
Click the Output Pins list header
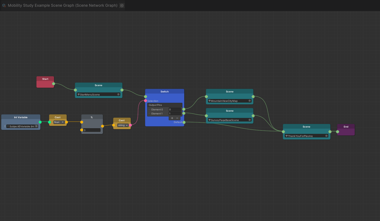[165, 105]
